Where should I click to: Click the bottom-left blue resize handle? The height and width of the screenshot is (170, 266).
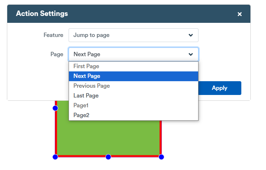pos(55,157)
